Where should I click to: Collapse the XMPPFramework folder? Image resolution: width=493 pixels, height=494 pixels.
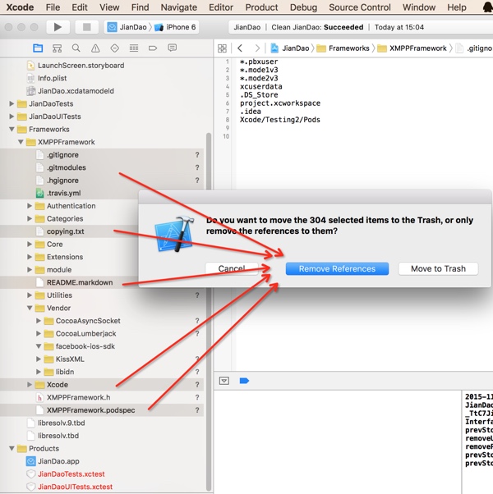pyautogui.click(x=21, y=142)
